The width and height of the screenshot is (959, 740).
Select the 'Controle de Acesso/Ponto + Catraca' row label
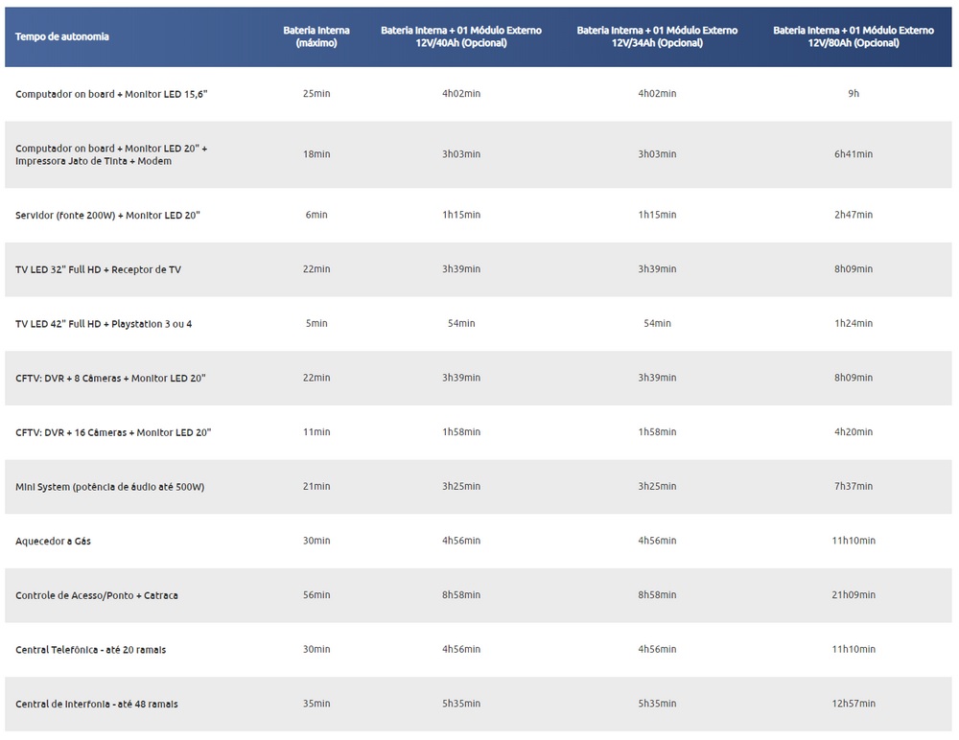click(97, 595)
